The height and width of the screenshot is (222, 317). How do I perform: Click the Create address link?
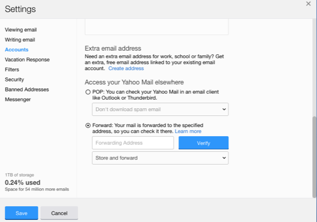pos(126,69)
